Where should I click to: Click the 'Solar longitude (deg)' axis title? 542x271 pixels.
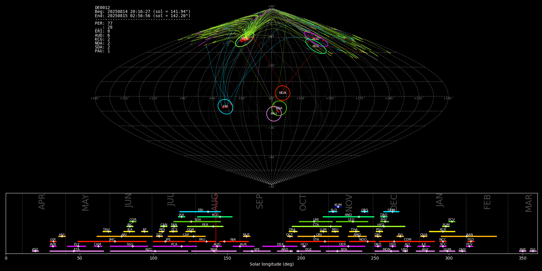pyautogui.click(x=272, y=264)
